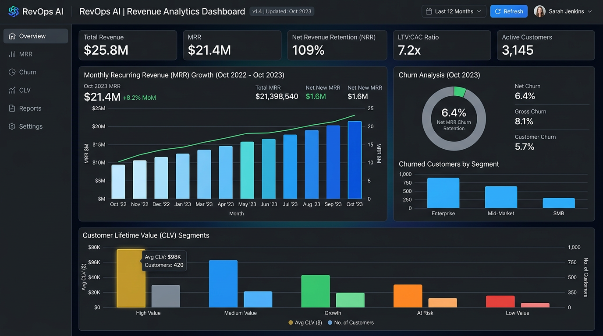This screenshot has width=603, height=336.
Task: Click the Total Revenue $25.8M card
Action: [x=128, y=45]
